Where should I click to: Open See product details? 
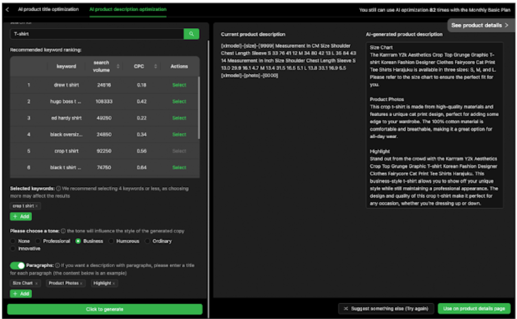tap(480, 25)
